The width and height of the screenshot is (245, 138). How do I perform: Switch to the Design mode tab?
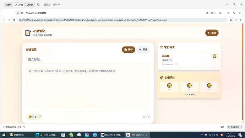(30, 5)
